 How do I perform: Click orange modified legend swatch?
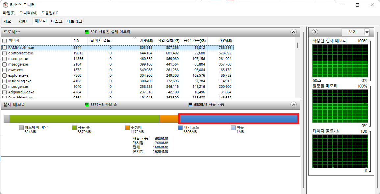pyautogui.click(x=127, y=128)
